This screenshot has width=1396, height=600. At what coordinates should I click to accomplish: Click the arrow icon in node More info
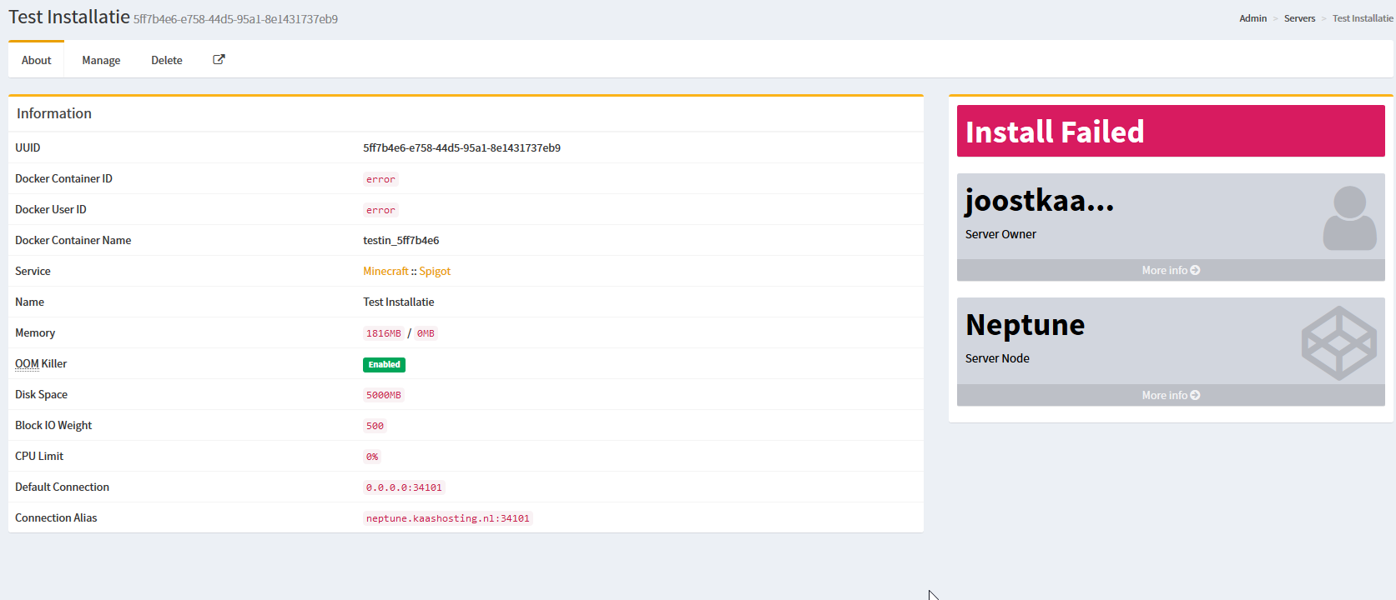(x=1195, y=395)
